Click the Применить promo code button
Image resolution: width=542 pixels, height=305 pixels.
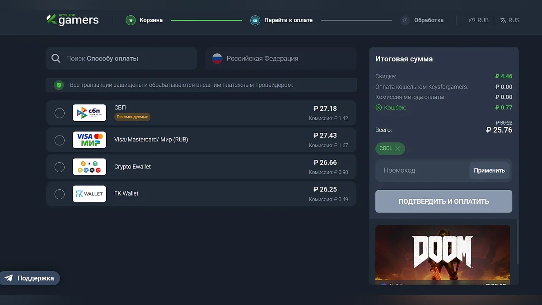[490, 171]
